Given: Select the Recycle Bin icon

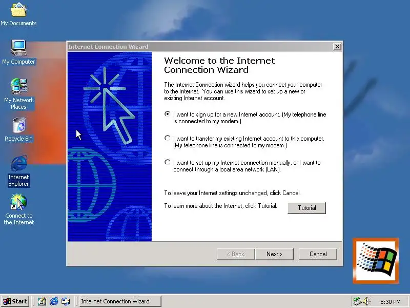Looking at the screenshot, I should 18,130.
